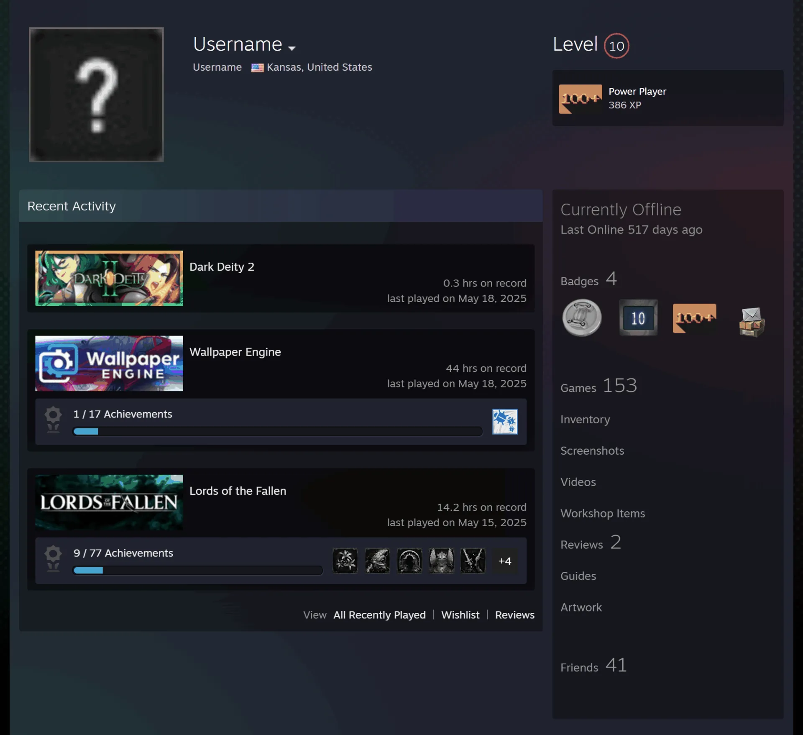Open Wallpaper Engine game banner
The image size is (803, 735).
pyautogui.click(x=109, y=364)
